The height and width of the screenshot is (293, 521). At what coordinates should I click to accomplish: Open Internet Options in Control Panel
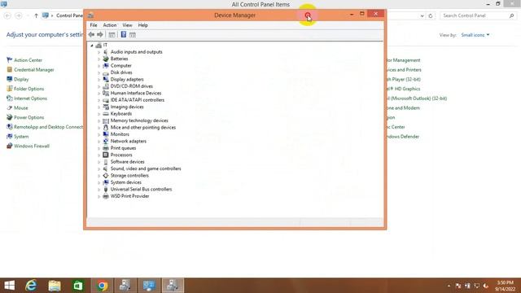tap(30, 98)
